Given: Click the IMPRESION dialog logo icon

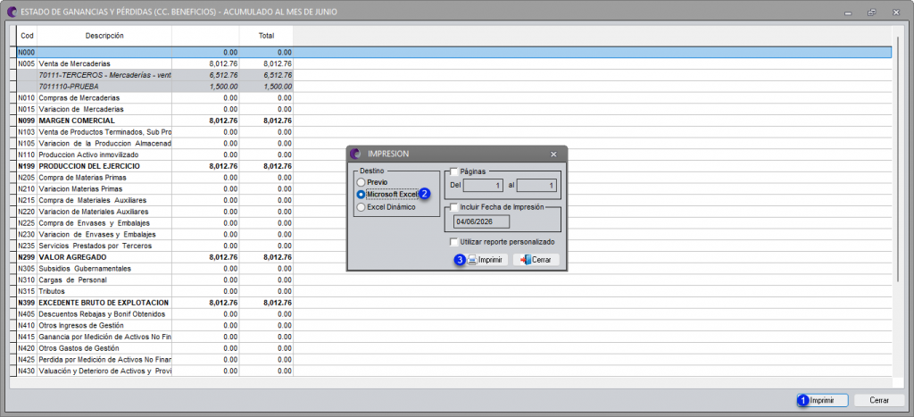Looking at the screenshot, I should (355, 154).
